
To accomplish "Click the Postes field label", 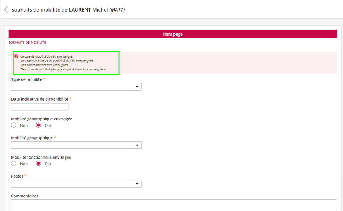I will (17, 176).
